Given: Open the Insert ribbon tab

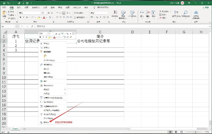Looking at the screenshot, I should [x=19, y=7].
